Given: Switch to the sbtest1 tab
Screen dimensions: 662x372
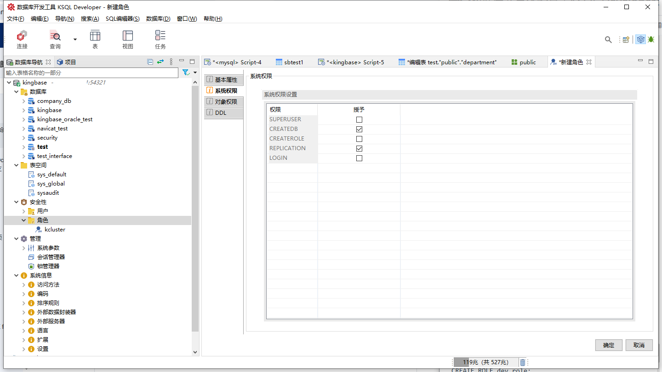Looking at the screenshot, I should point(290,62).
